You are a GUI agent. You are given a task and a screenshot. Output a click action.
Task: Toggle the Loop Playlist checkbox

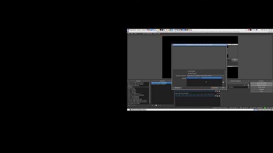pos(191,71)
